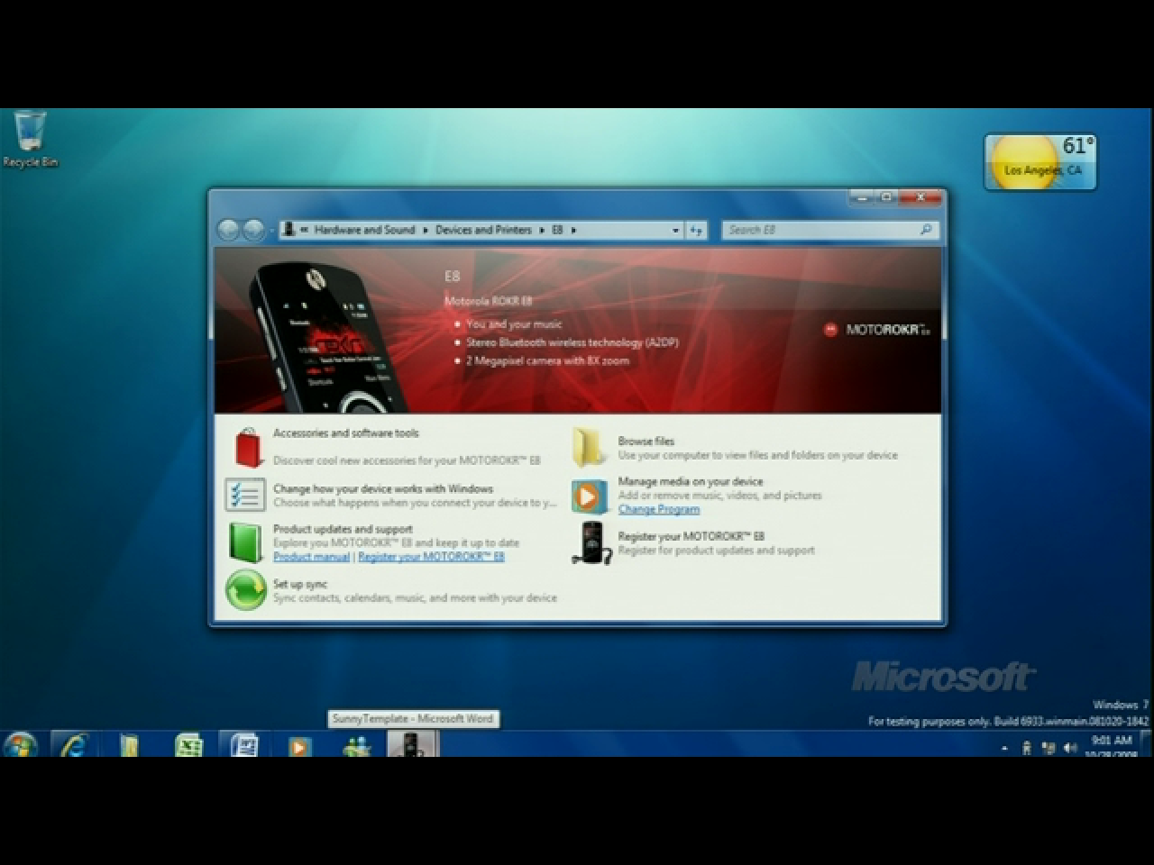Open the Recycle Bin desktop icon
Screen dimensions: 1154x865
[x=31, y=139]
